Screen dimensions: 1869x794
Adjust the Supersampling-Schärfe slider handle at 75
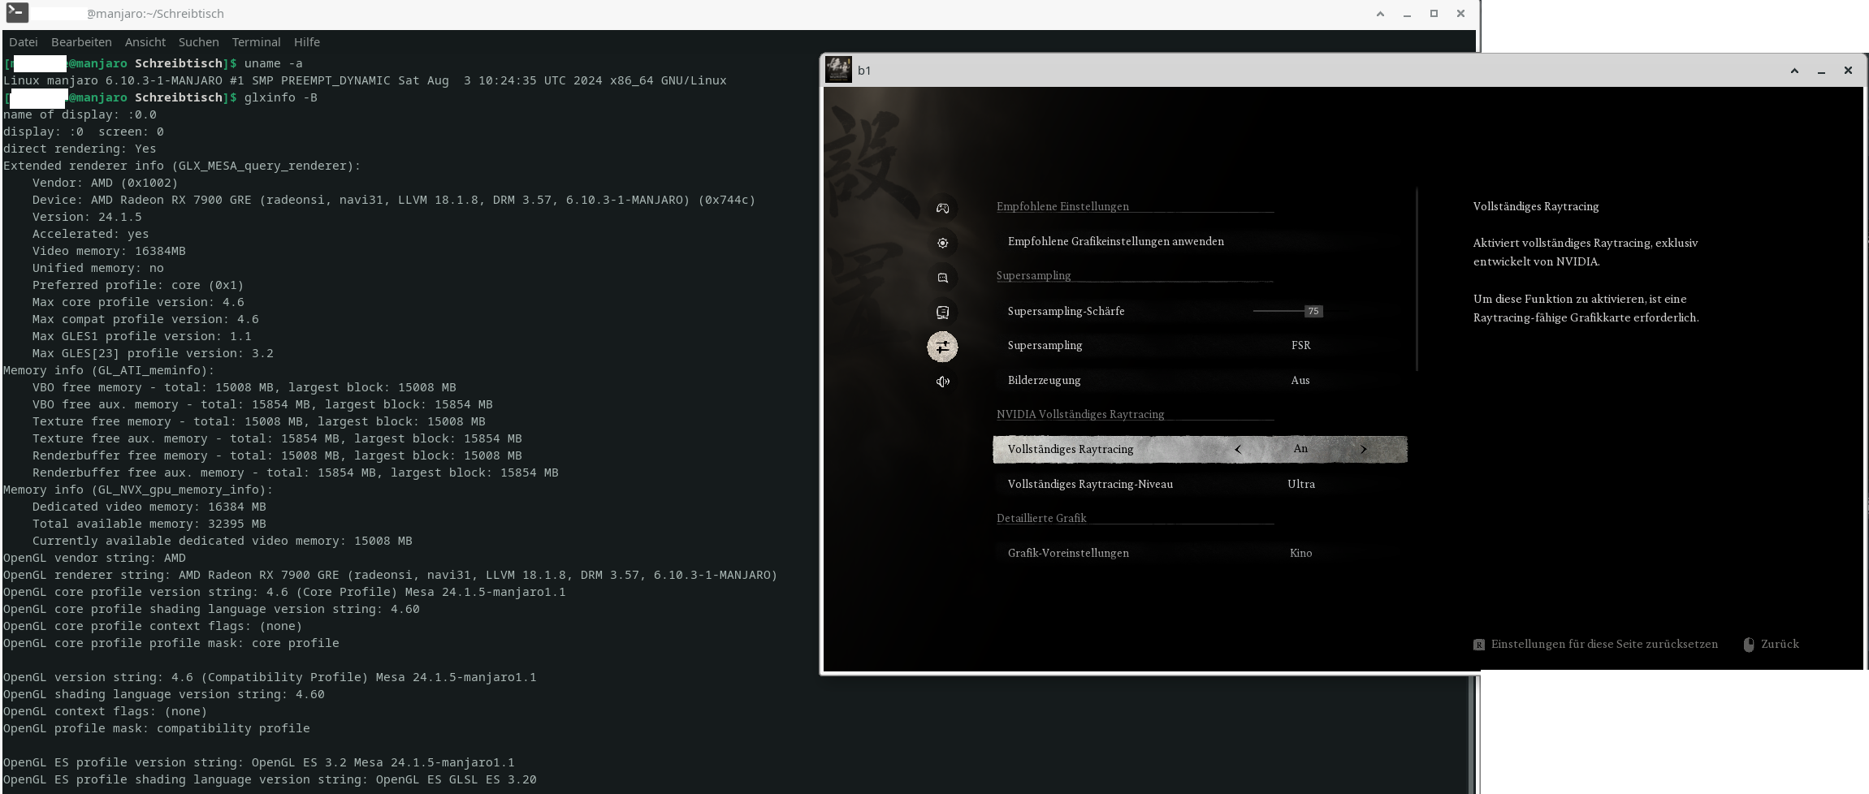click(x=1313, y=311)
